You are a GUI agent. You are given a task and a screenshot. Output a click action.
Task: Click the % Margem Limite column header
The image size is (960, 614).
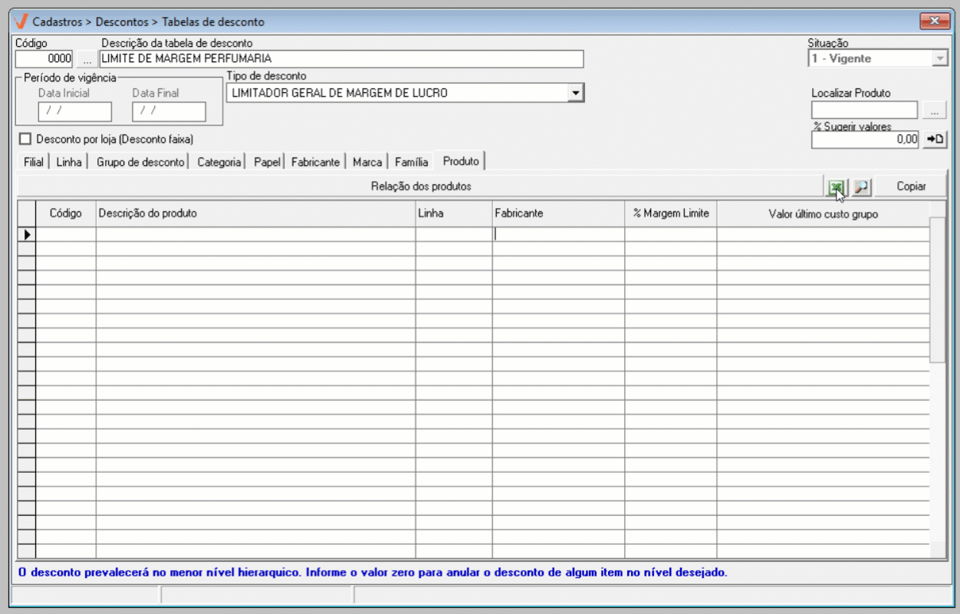pyautogui.click(x=671, y=214)
